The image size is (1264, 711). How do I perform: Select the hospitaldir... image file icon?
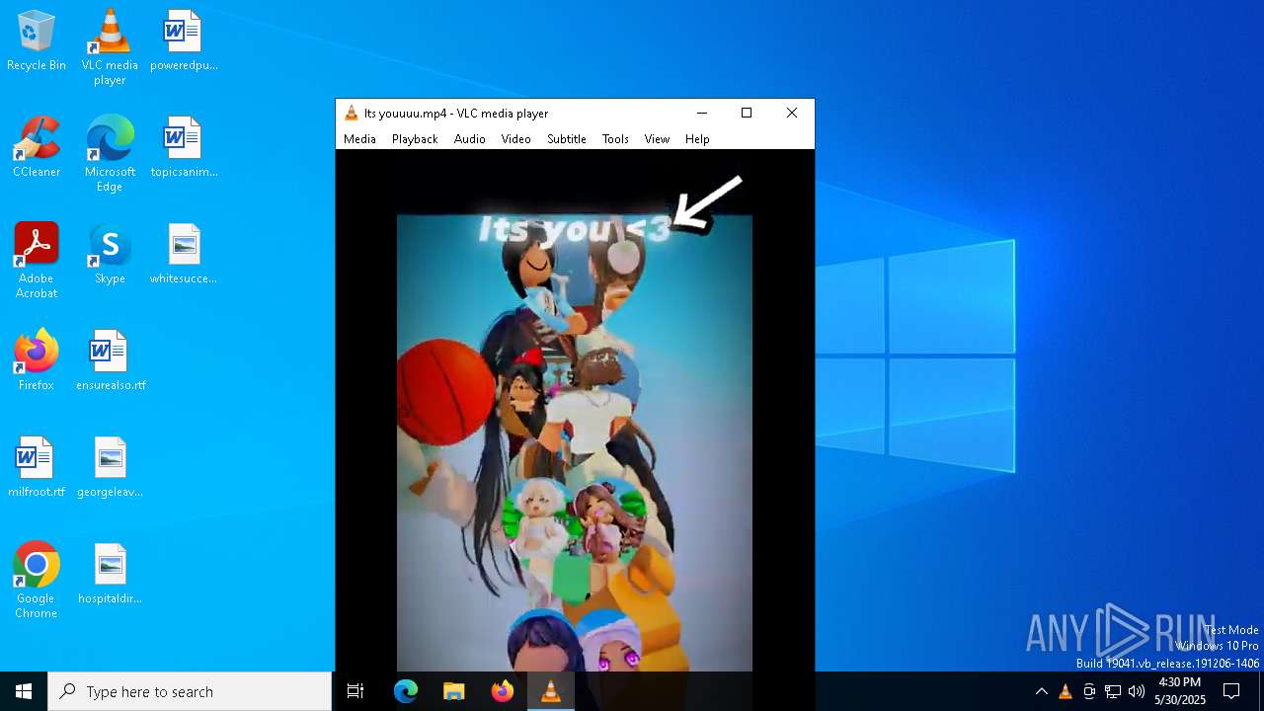(110, 575)
